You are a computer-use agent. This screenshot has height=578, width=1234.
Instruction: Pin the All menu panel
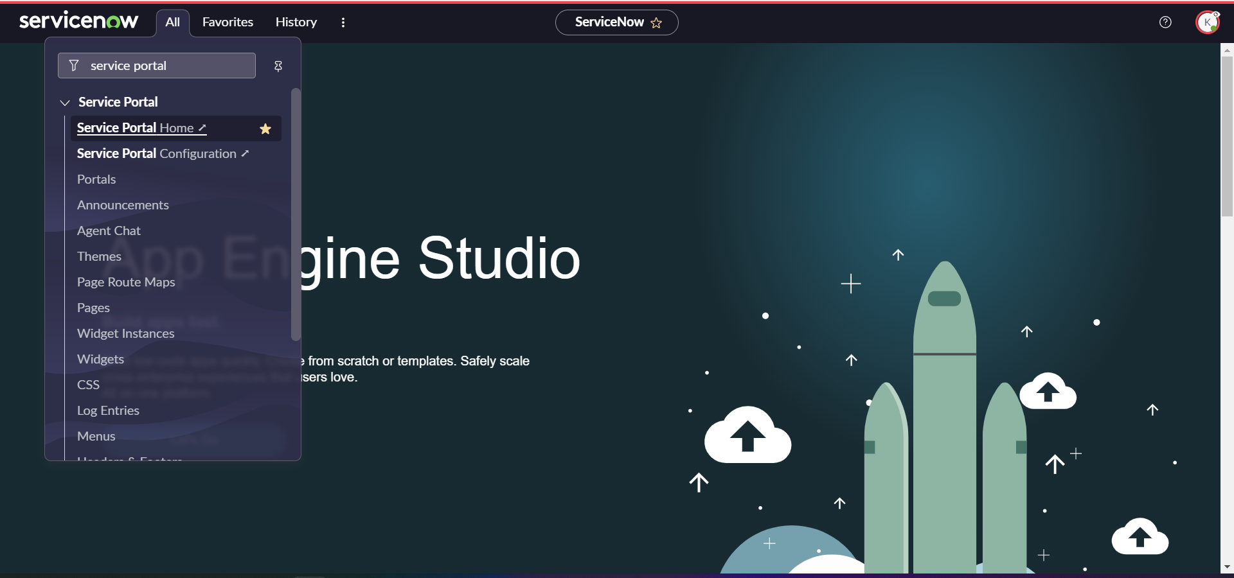[x=278, y=66]
